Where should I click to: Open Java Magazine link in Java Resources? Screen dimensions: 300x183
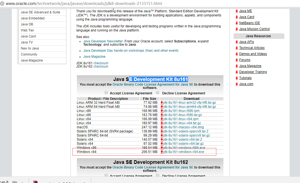point(250,66)
